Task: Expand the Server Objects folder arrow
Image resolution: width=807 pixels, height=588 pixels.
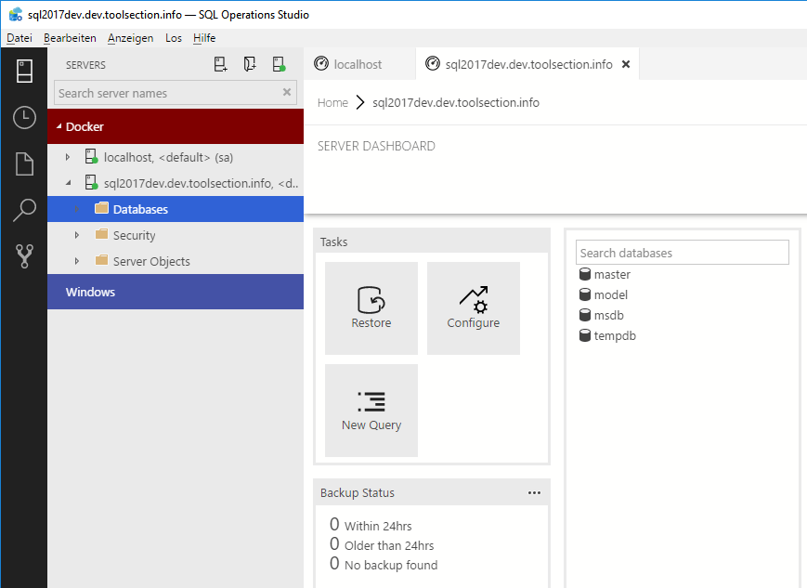Action: tap(77, 261)
